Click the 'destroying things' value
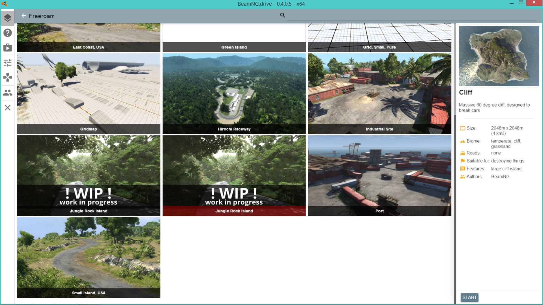The image size is (543, 305). [x=508, y=161]
